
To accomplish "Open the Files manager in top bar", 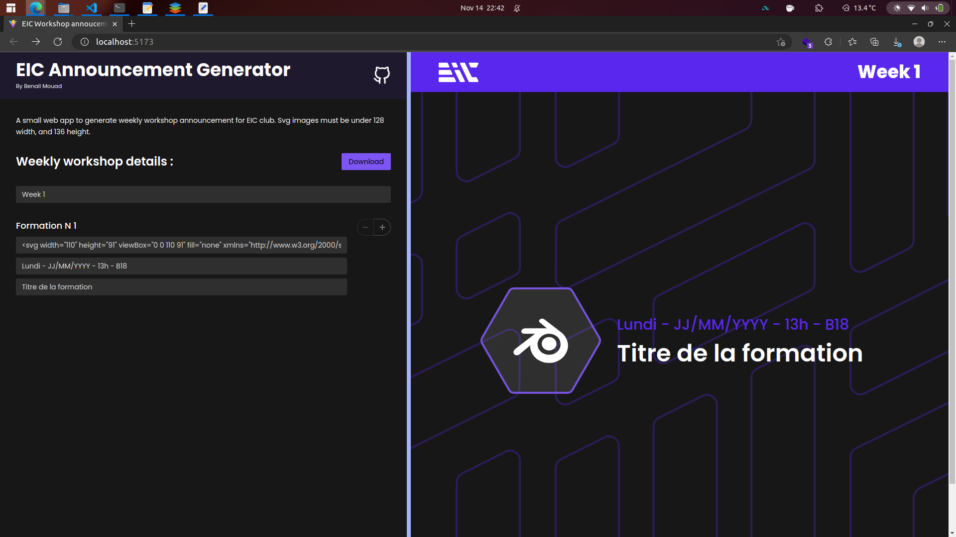I will (x=64, y=8).
